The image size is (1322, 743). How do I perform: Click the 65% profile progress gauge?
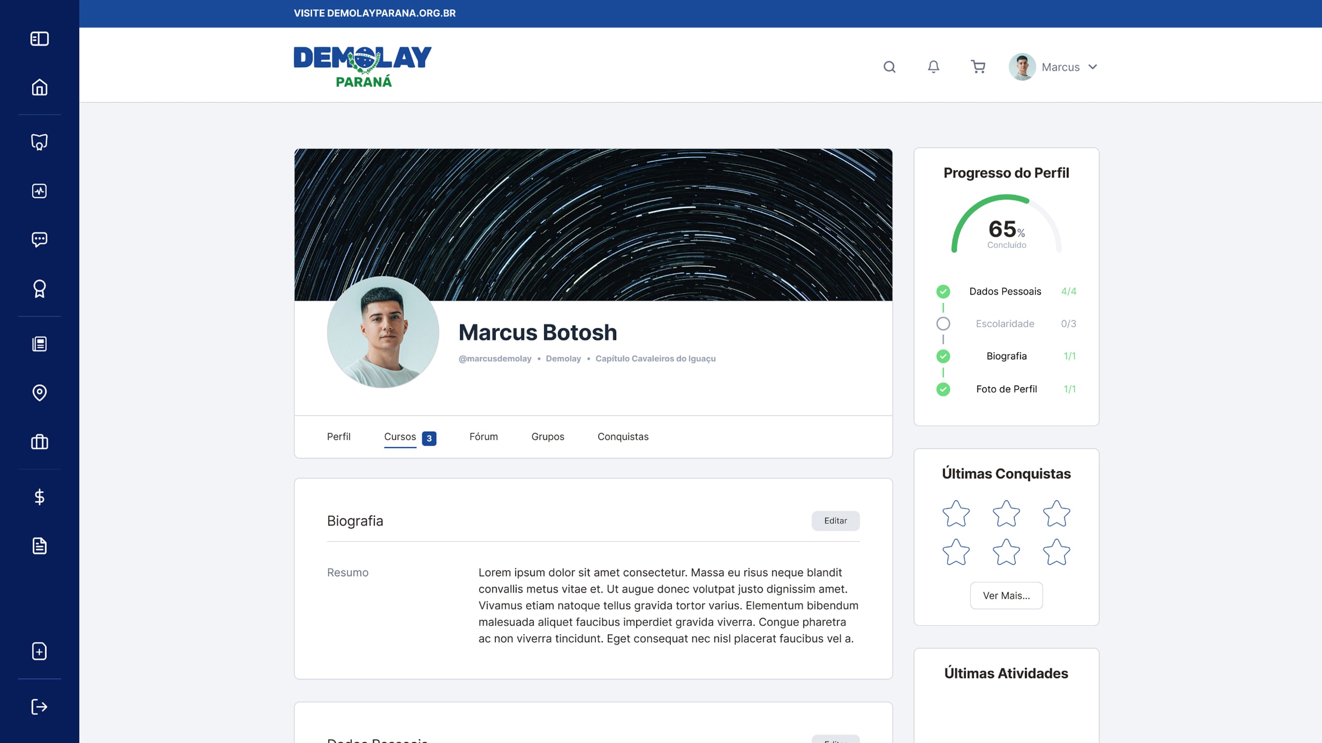coord(1006,227)
